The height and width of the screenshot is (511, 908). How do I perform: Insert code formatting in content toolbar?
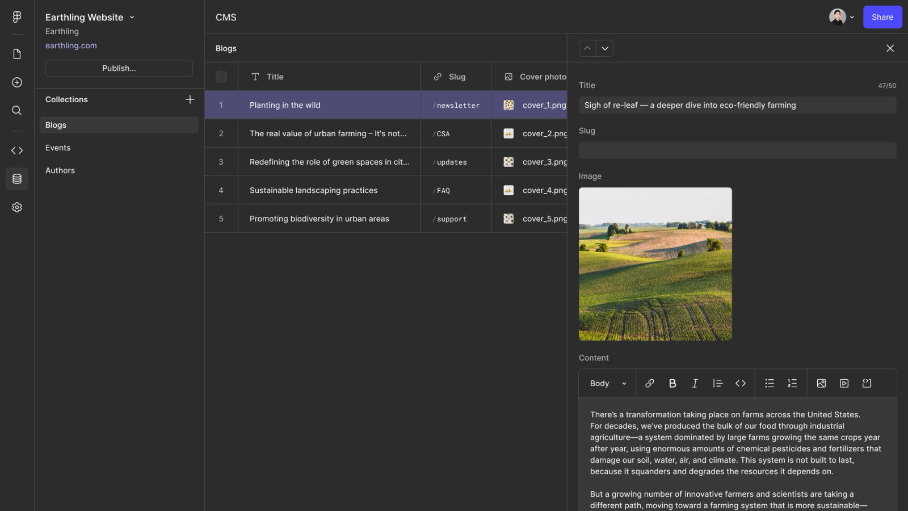[741, 383]
